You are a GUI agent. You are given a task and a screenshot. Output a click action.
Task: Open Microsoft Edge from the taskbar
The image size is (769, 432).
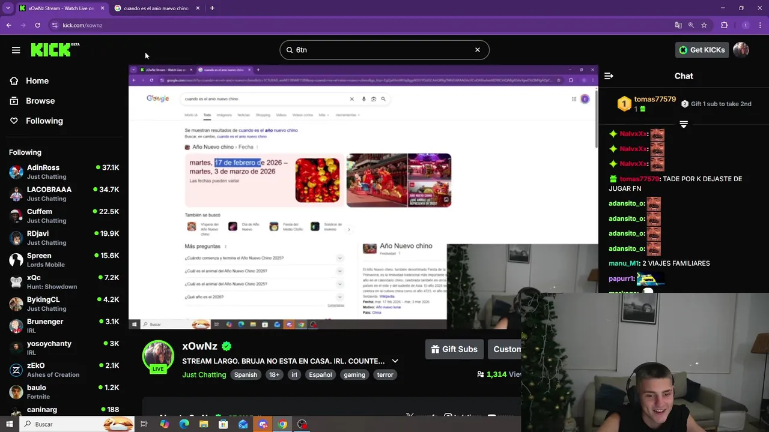tap(184, 424)
